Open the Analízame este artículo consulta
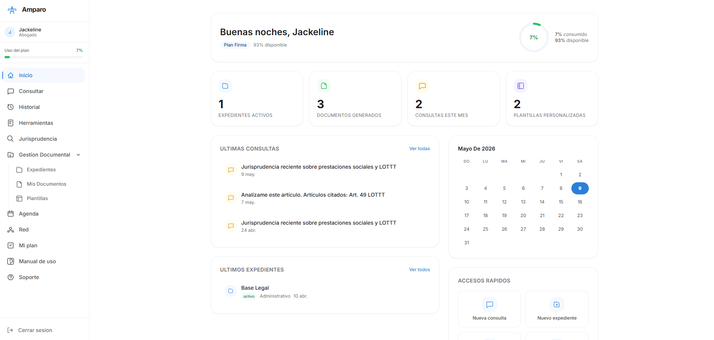This screenshot has height=340, width=714. click(325, 198)
